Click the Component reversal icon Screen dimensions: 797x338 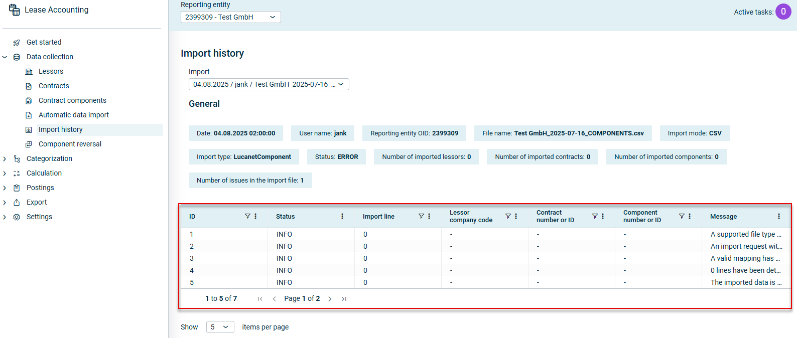pyautogui.click(x=29, y=144)
